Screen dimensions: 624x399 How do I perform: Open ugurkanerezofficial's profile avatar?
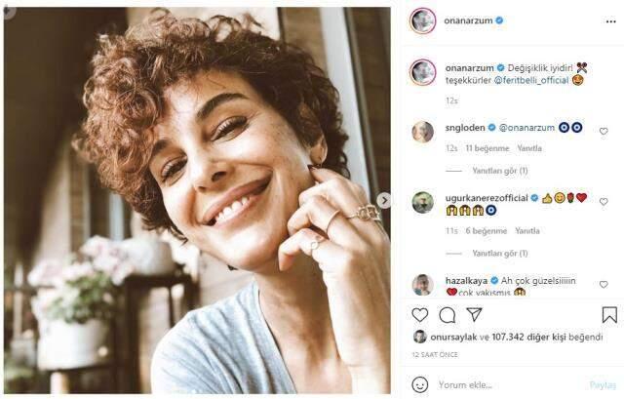point(422,202)
